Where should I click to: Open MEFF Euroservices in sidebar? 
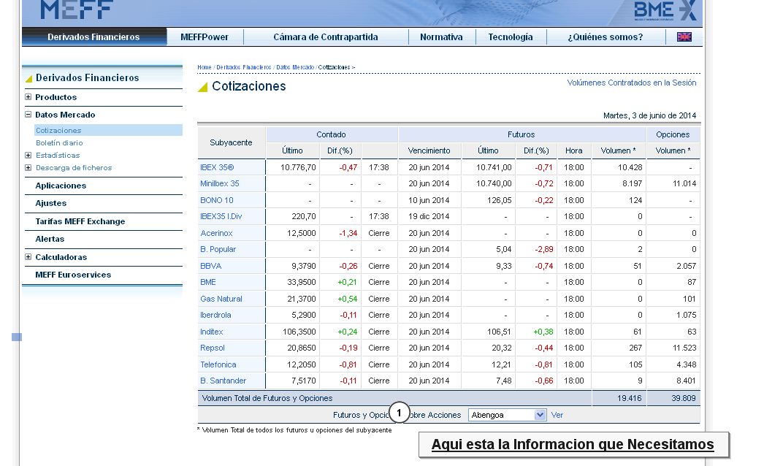click(73, 275)
